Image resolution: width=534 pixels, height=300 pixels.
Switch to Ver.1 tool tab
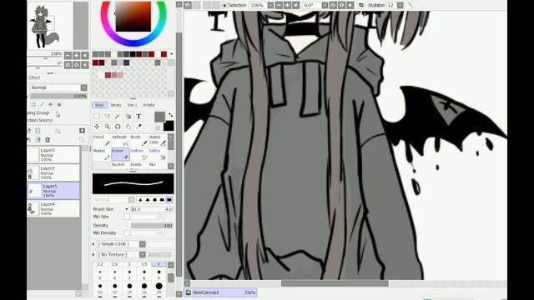tap(132, 105)
